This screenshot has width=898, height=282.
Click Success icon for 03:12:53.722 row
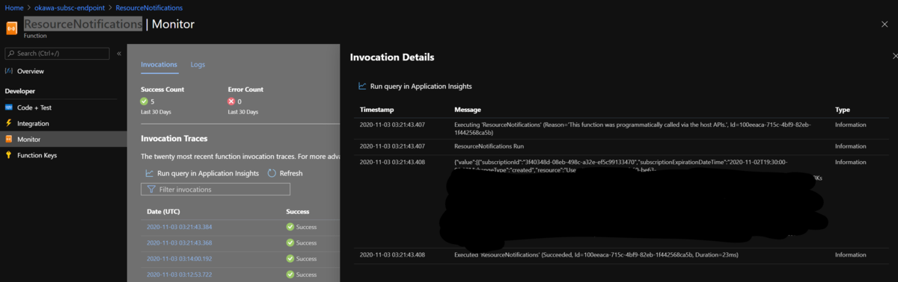click(290, 274)
